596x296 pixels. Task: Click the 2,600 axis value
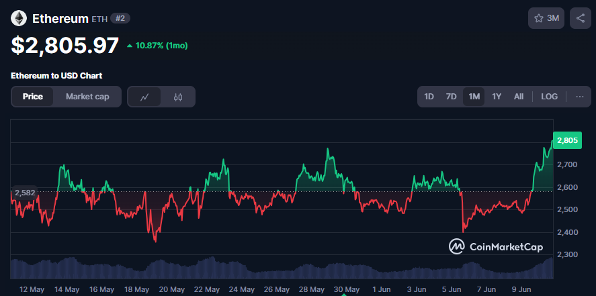567,187
